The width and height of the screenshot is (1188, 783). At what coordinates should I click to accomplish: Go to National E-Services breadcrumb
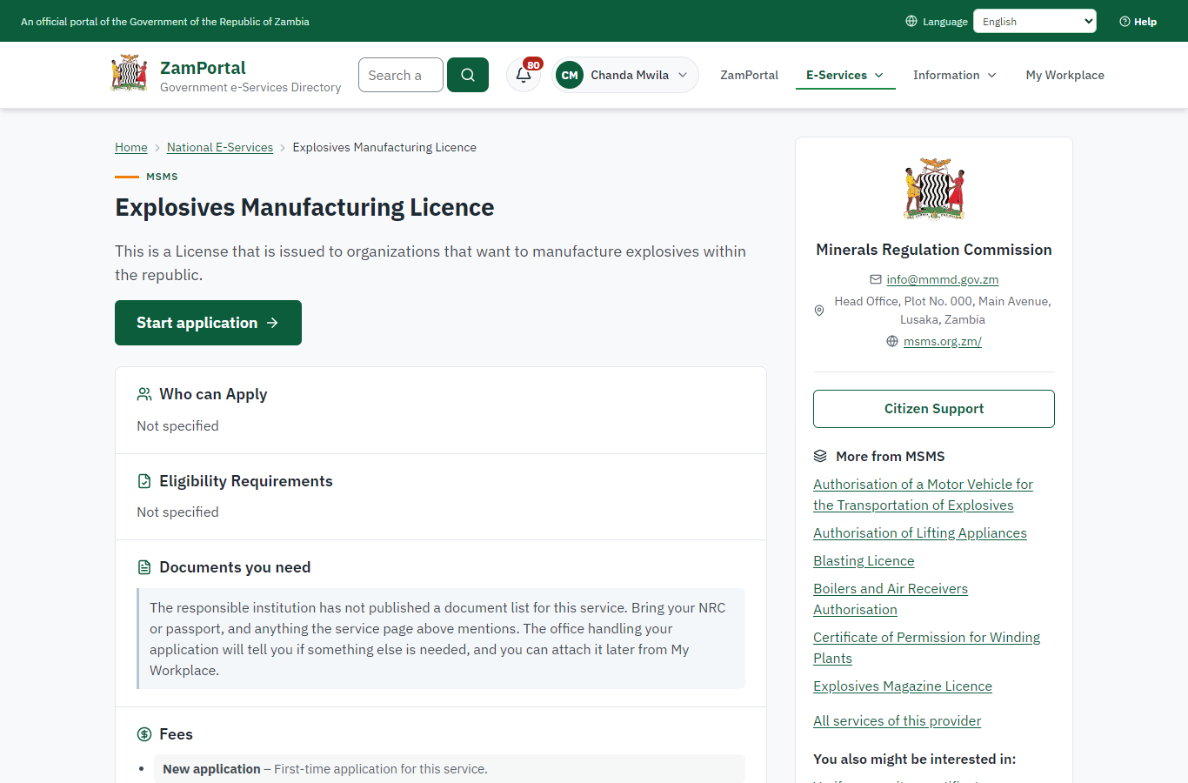click(x=220, y=147)
